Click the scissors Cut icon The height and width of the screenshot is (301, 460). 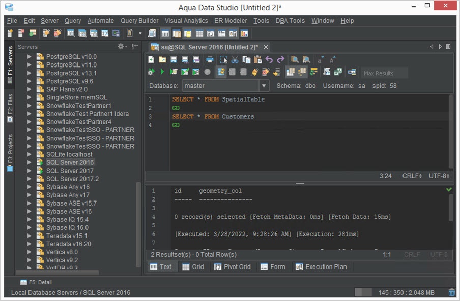[235, 60]
